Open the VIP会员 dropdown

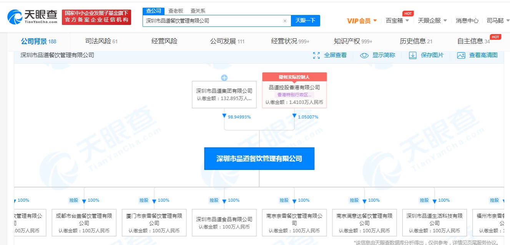(x=362, y=21)
